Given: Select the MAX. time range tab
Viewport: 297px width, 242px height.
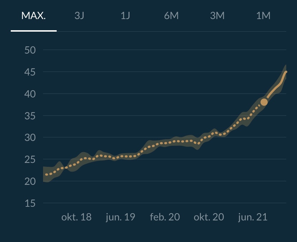Looking at the screenshot, I should (34, 16).
